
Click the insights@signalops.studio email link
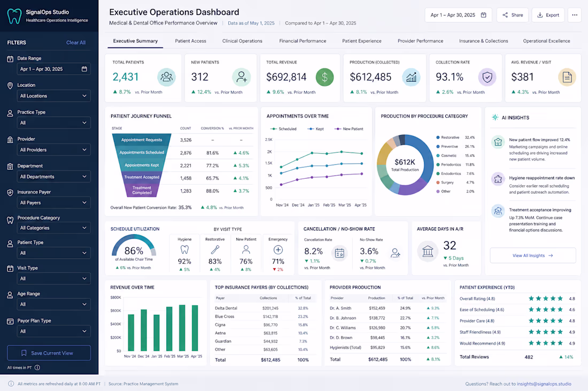pos(544,384)
